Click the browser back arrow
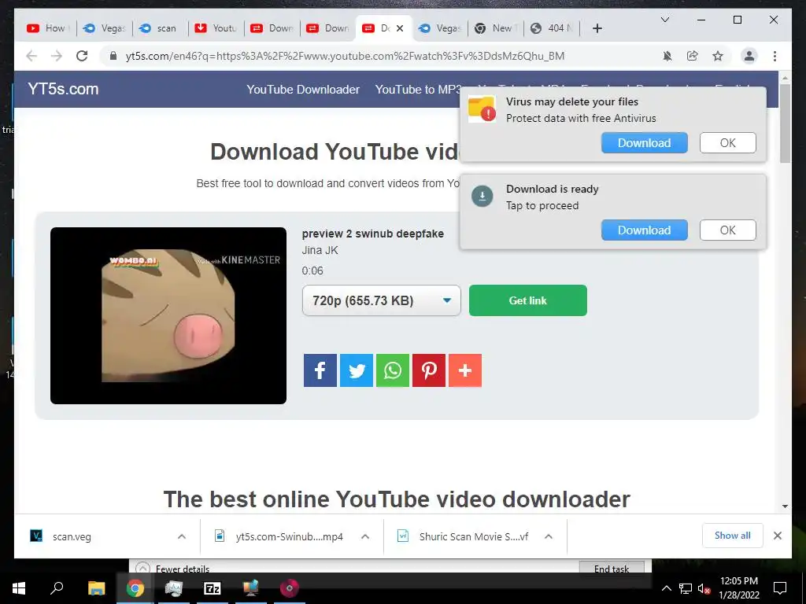The image size is (806, 604). [31, 56]
